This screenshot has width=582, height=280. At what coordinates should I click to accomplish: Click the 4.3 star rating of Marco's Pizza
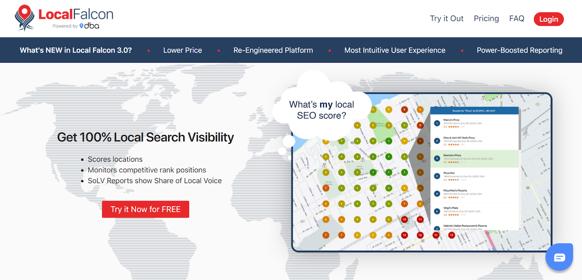click(x=451, y=127)
